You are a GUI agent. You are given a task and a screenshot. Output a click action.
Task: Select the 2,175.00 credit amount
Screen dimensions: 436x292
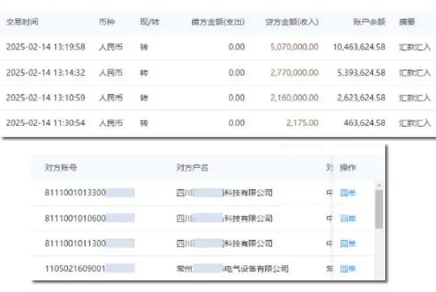[302, 123]
